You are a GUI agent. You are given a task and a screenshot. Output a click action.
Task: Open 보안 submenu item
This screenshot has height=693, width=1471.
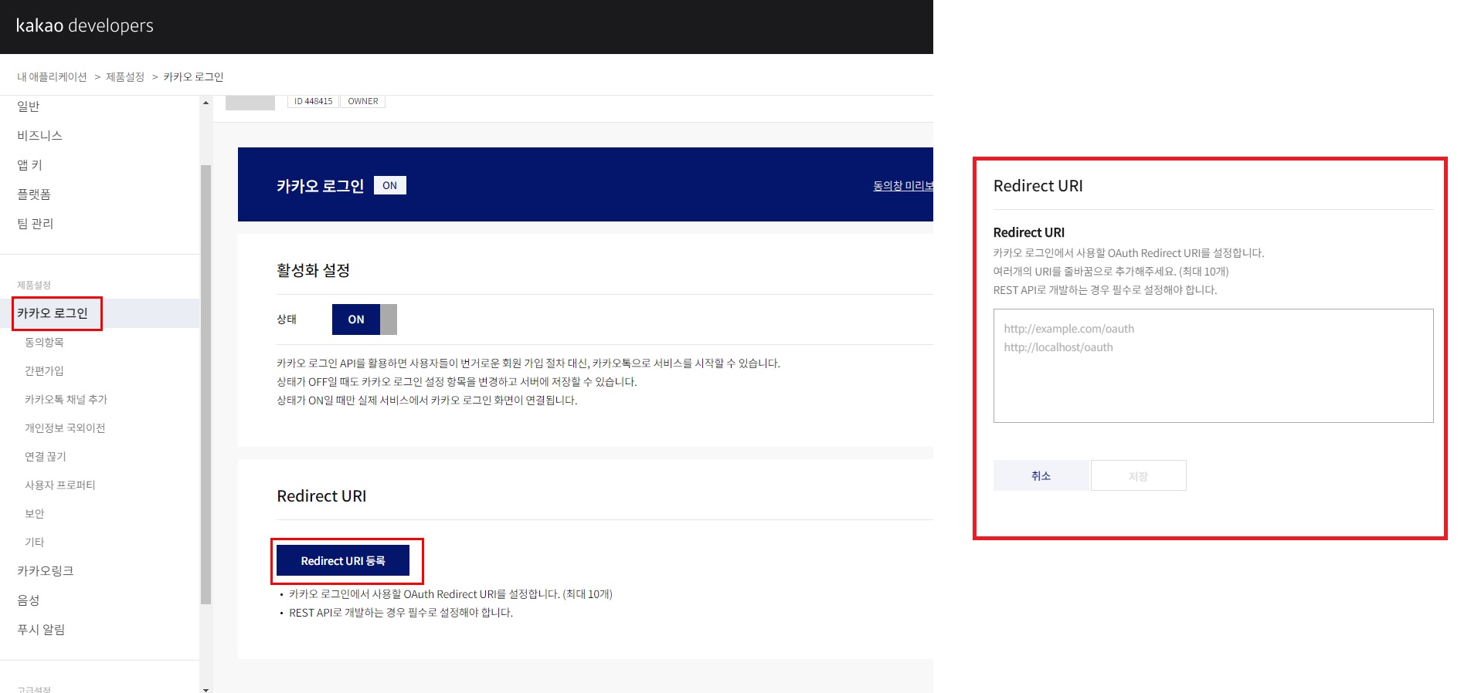[x=35, y=513]
